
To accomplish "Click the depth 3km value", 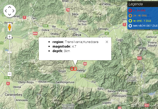I will (x=67, y=51).
